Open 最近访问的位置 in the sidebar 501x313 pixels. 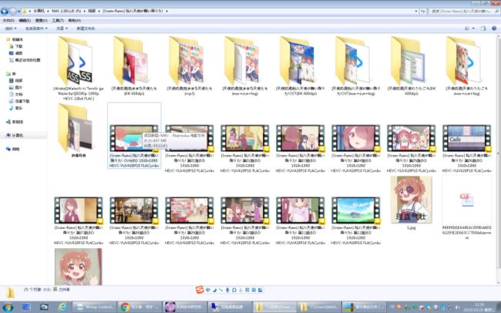[x=25, y=60]
